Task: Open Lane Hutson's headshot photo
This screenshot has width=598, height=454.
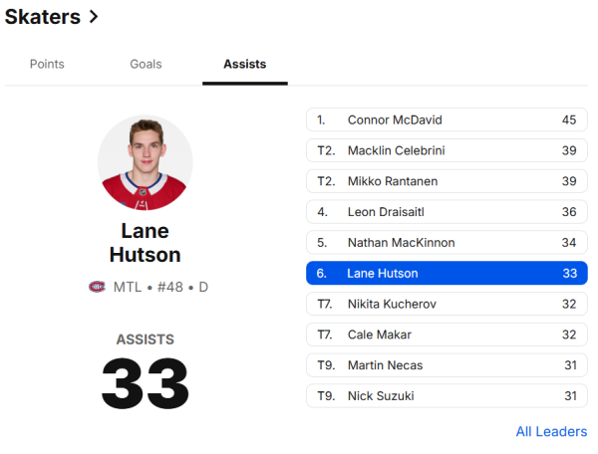Action: [146, 162]
